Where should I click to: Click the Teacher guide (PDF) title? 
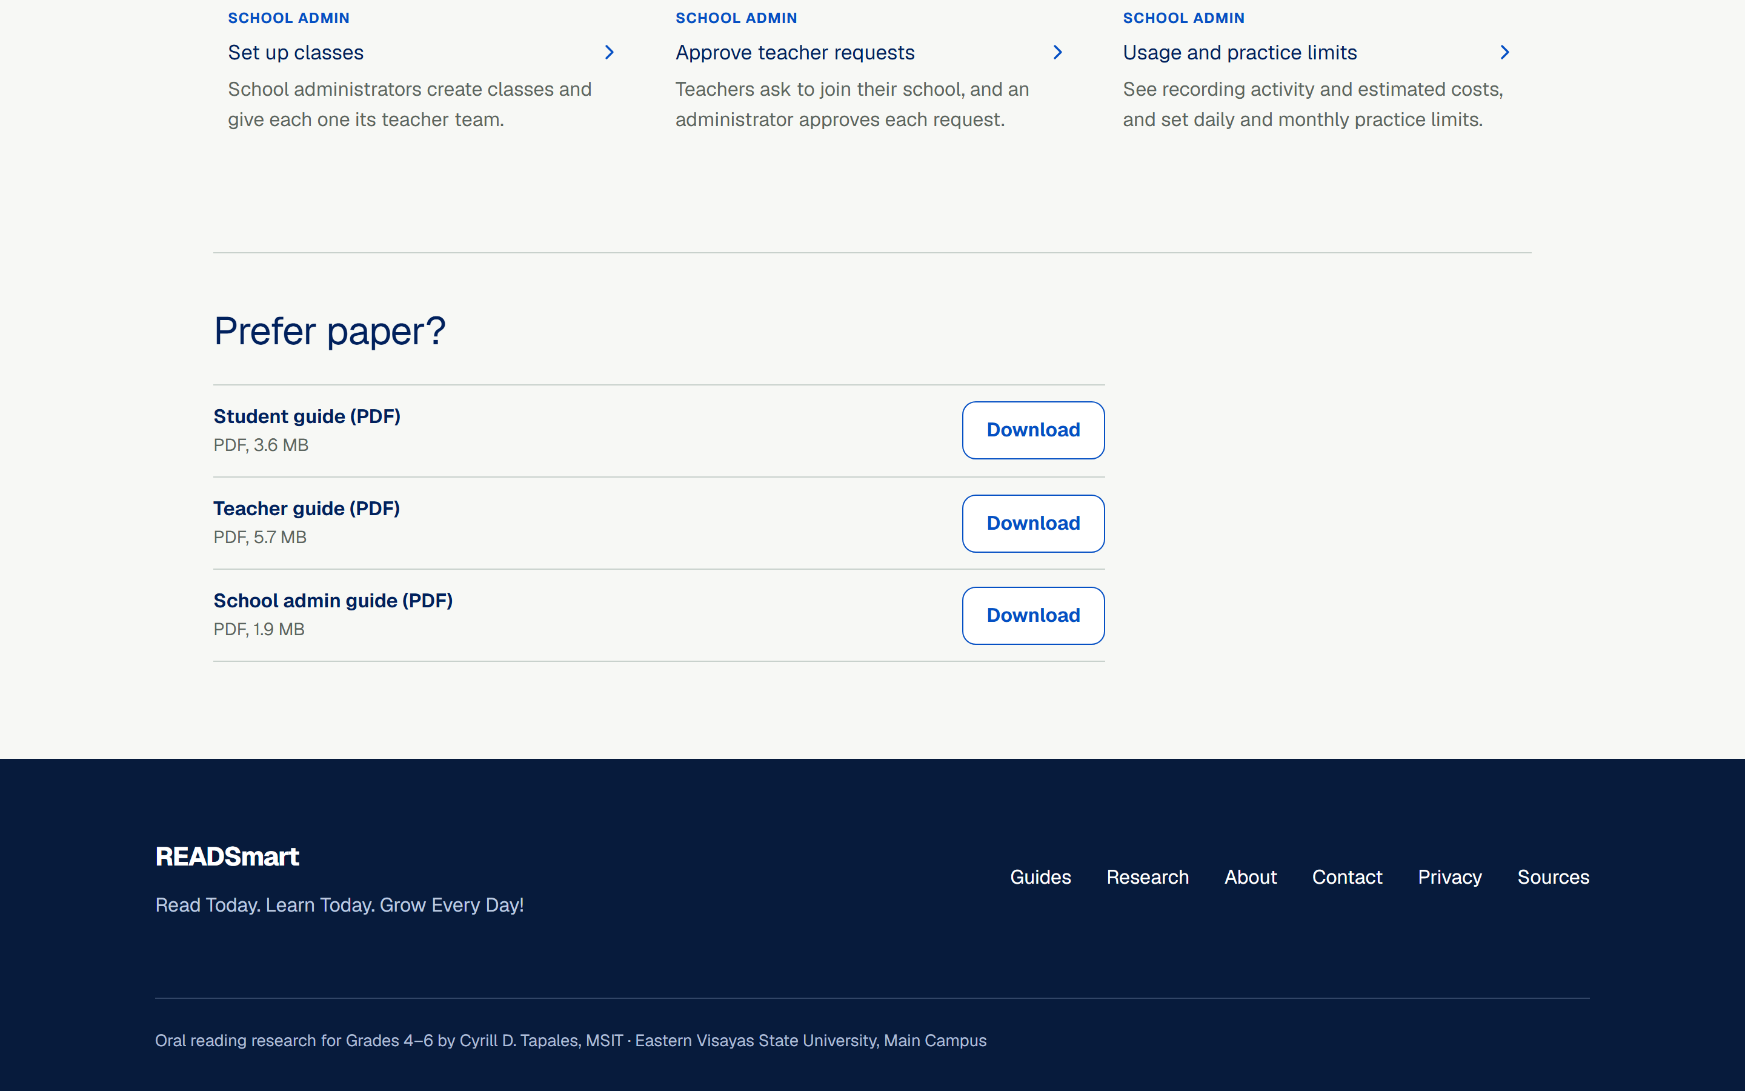click(x=307, y=509)
